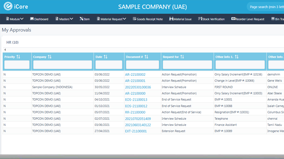Open Goods Receipt Note
The width and height of the screenshot is (284, 159).
pos(148,19)
